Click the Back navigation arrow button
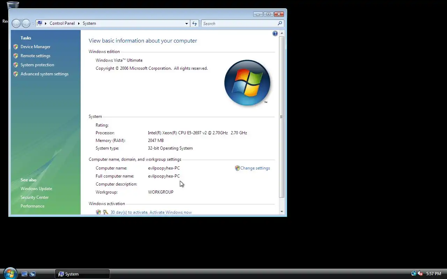Image resolution: width=447 pixels, height=279 pixels. tap(16, 23)
